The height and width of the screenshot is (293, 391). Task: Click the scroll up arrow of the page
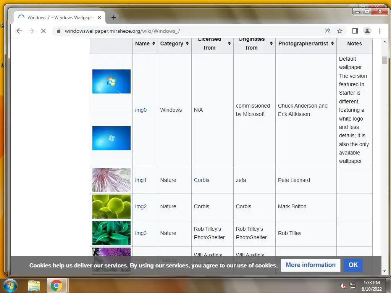385,42
